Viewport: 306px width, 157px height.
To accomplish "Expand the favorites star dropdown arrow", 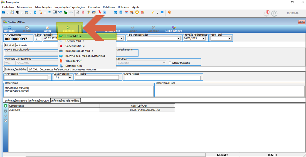I will [158, 13].
